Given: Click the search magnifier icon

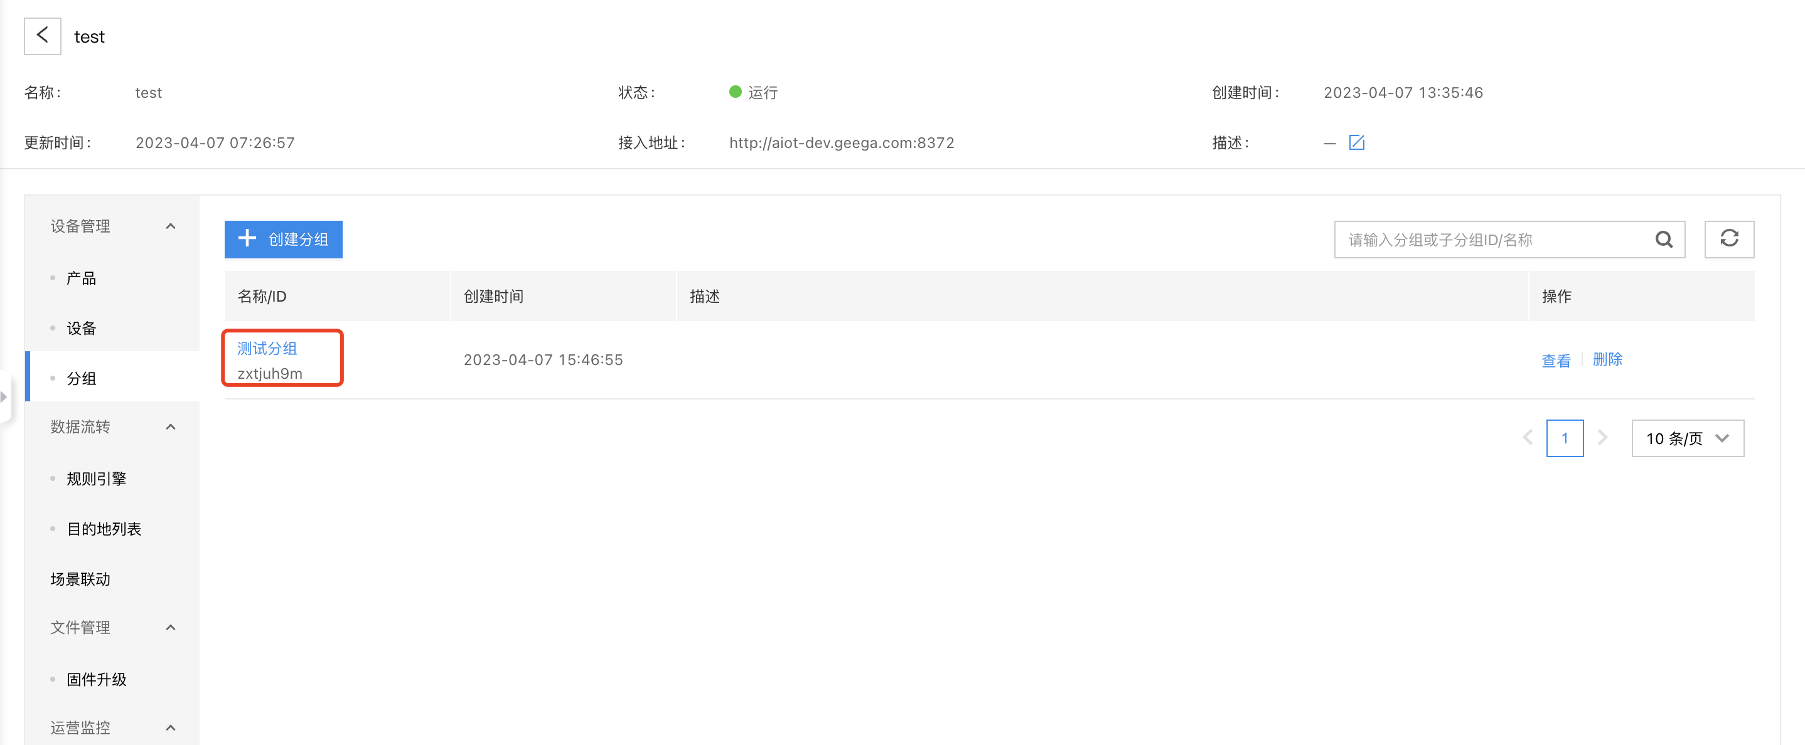Looking at the screenshot, I should tap(1663, 240).
